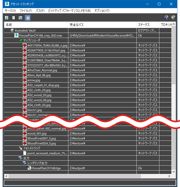The image size is (180, 187).
Task: Select 4529035438_ce28bb5972_o.j... row
Action: tap(88, 55)
